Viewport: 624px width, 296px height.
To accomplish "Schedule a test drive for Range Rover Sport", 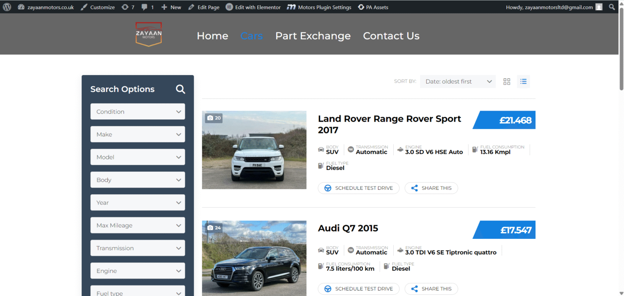I will coord(358,188).
